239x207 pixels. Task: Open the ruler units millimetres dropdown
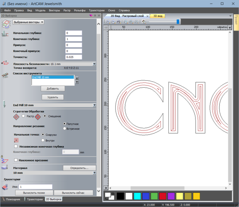(x=230, y=27)
